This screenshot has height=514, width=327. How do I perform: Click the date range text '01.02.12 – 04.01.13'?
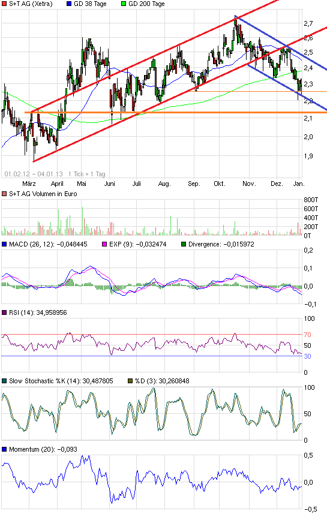click(x=34, y=174)
